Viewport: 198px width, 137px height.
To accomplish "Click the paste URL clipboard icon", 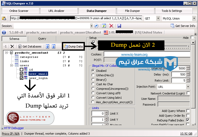I will point(4,18).
